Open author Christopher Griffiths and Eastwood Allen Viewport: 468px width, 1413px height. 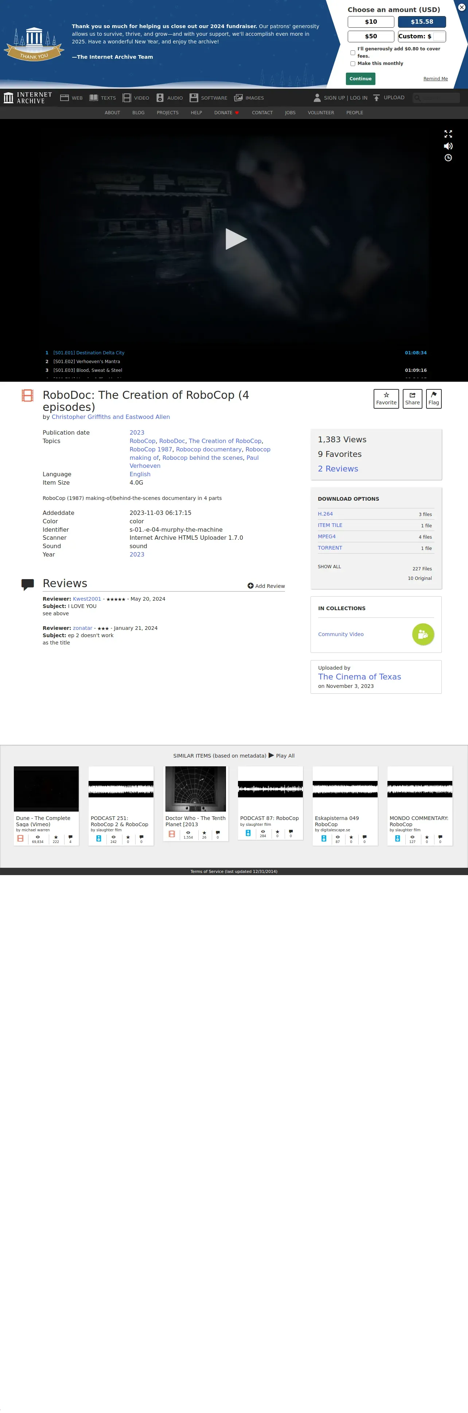pos(111,417)
